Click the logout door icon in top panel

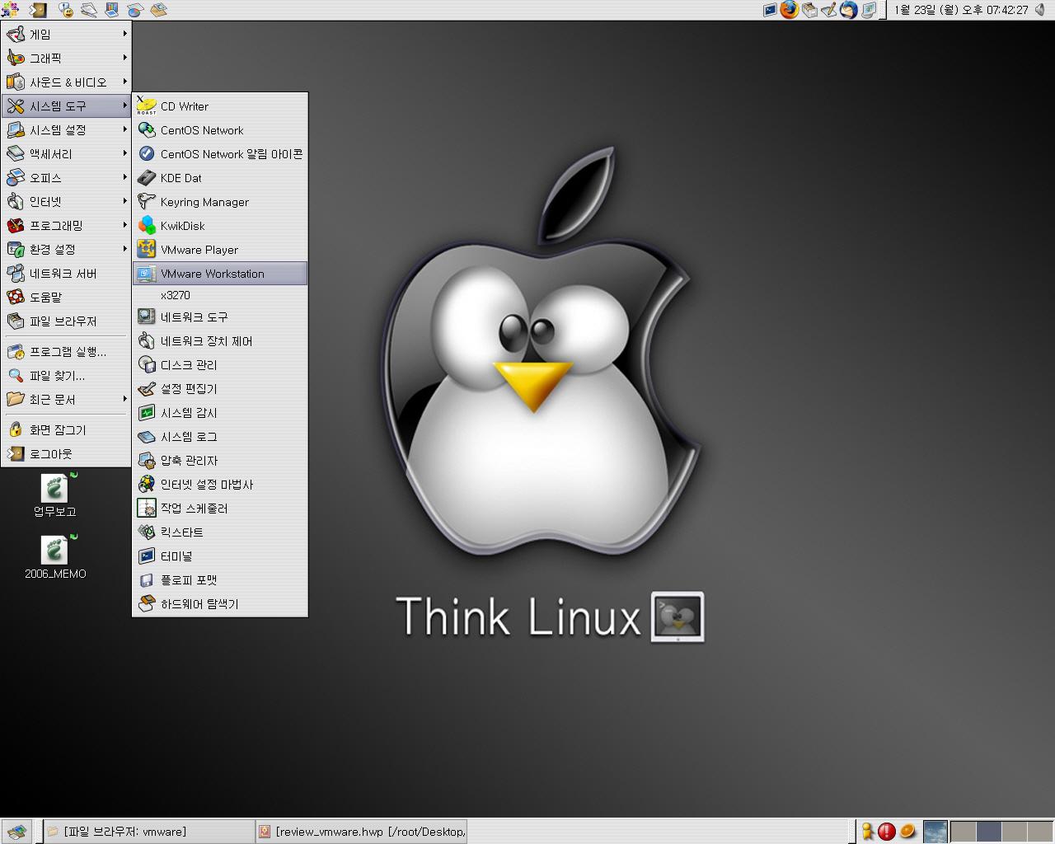pyautogui.click(x=38, y=10)
